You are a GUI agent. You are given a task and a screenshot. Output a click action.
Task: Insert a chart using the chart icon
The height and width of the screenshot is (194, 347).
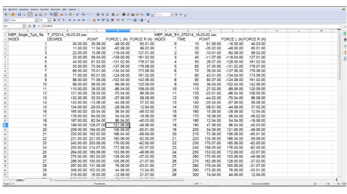(x=114, y=15)
